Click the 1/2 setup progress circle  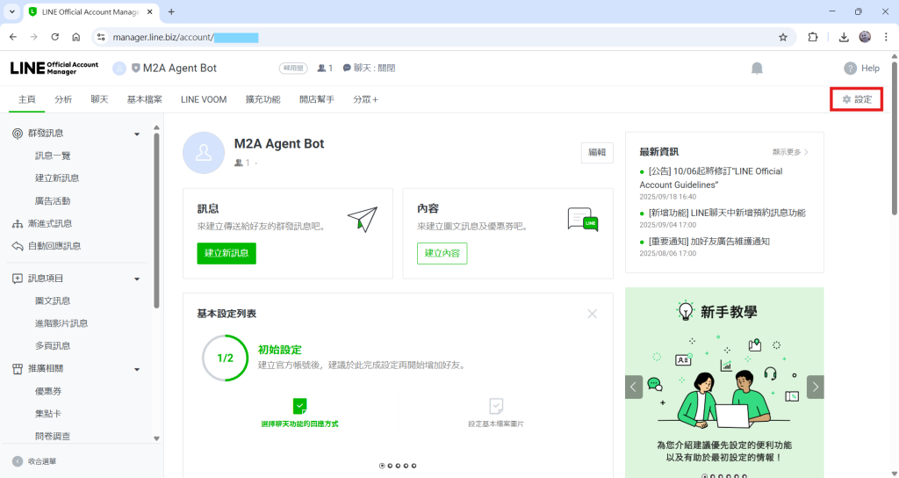tap(226, 358)
